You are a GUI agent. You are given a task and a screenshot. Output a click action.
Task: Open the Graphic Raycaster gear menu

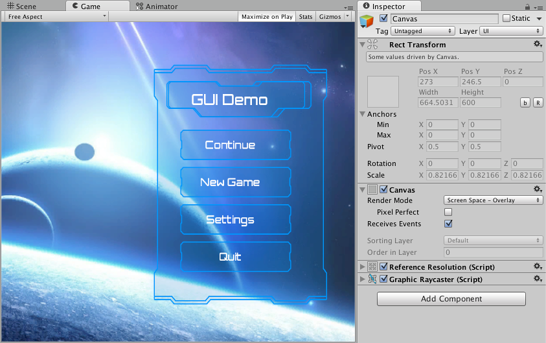coord(537,279)
